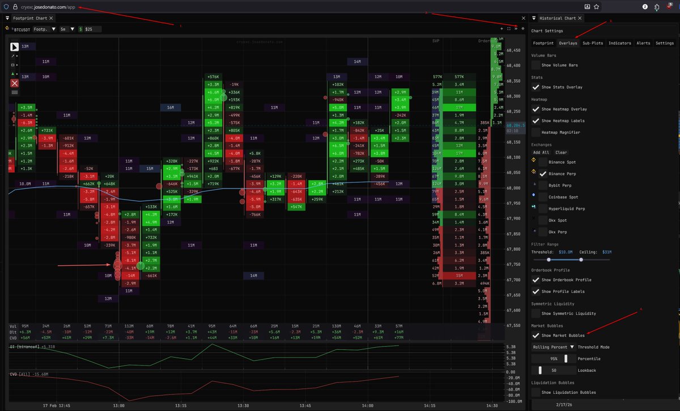Image resolution: width=680 pixels, height=411 pixels.
Task: Enable Binance Spot exchange checkbox
Action: (x=544, y=162)
